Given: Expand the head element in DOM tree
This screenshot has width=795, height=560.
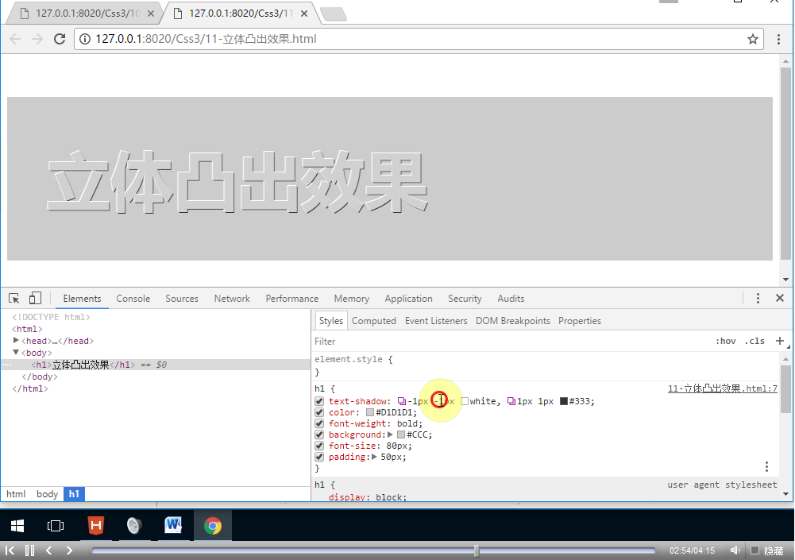Looking at the screenshot, I should (15, 341).
